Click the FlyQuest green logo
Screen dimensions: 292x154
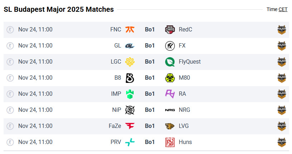click(170, 62)
